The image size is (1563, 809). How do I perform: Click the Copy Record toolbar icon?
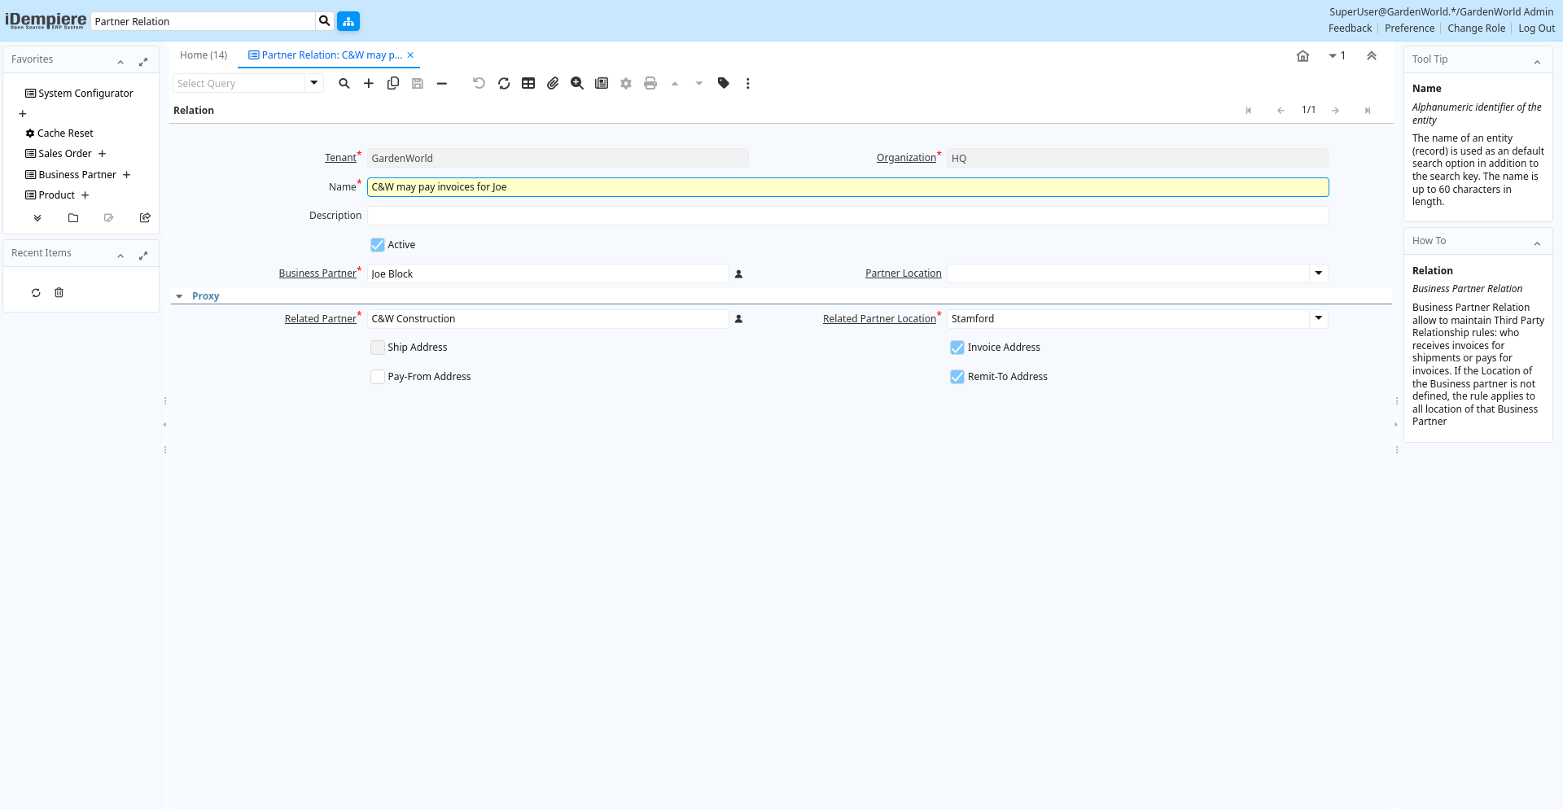(393, 83)
